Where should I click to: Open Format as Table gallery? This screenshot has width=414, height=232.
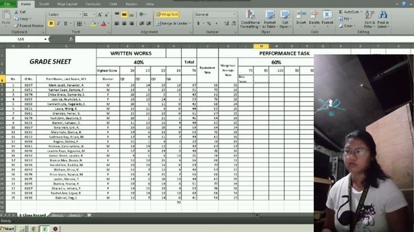tap(270, 19)
